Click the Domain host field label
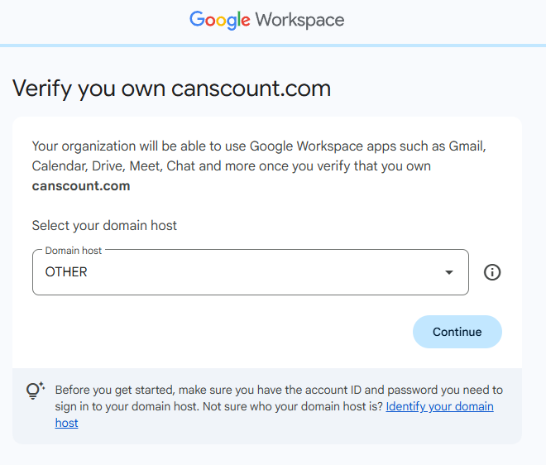This screenshot has height=465, width=546. [74, 251]
